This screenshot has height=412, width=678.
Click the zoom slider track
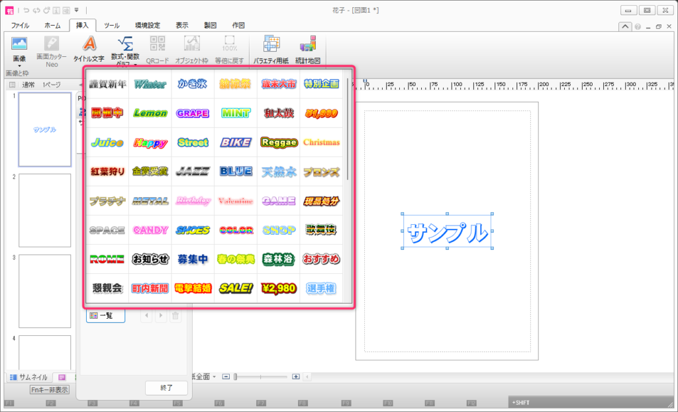[x=262, y=376]
